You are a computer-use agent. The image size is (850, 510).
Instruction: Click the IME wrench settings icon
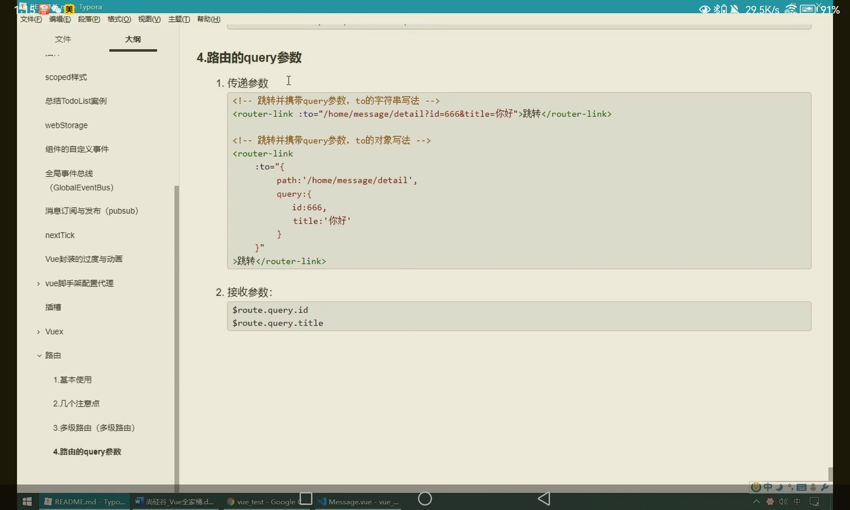pos(824,487)
